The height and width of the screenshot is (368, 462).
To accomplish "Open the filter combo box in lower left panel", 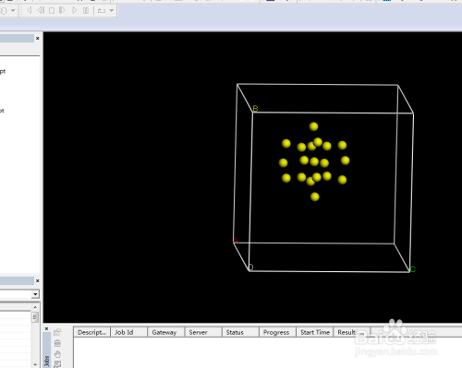I will (x=35, y=294).
